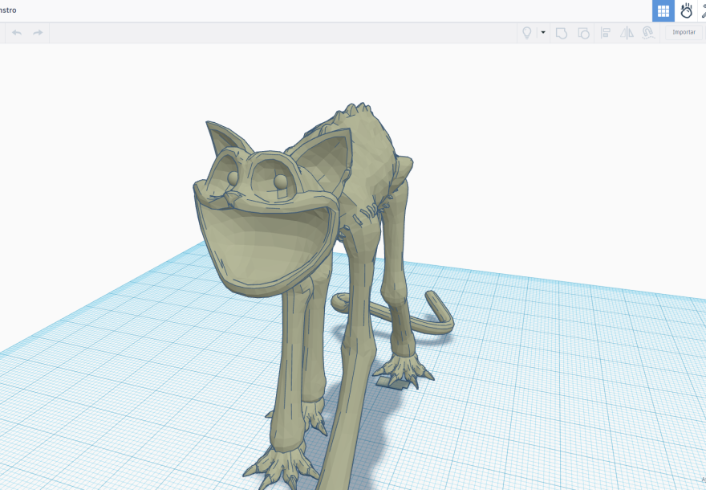Toggle the Cruise magnet tool

point(648,33)
